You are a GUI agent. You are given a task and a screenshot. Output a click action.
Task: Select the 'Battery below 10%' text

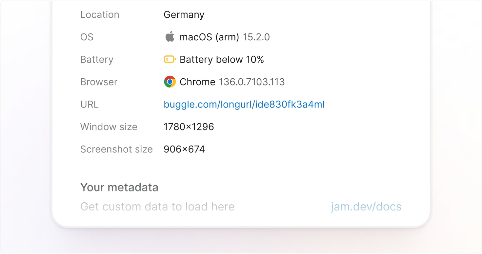222,59
